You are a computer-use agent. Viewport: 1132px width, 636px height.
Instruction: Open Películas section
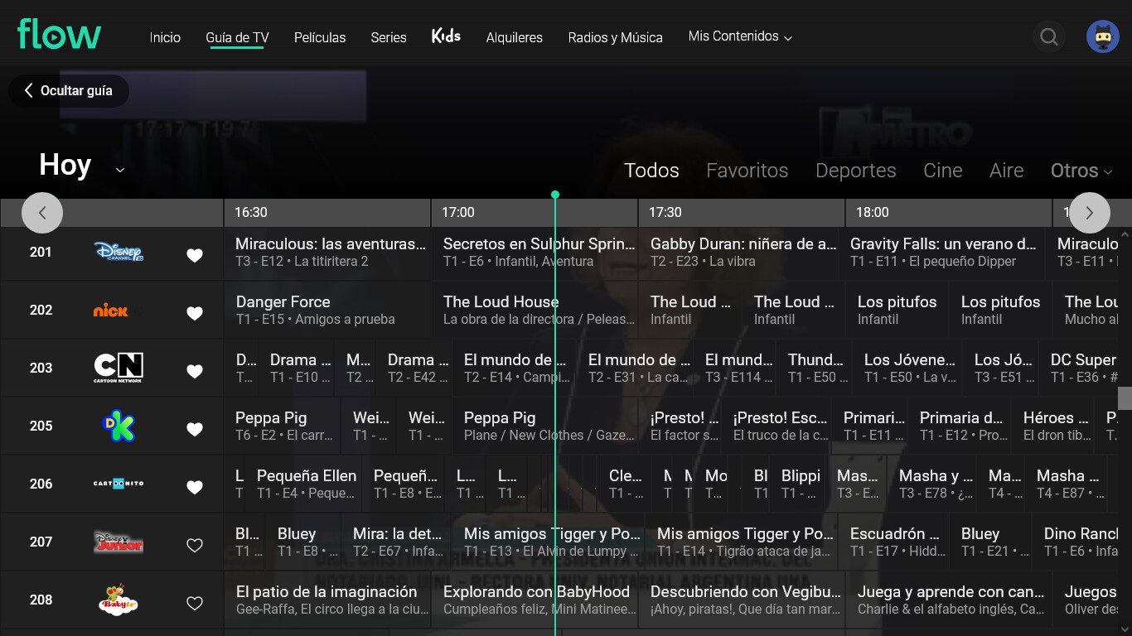click(320, 37)
